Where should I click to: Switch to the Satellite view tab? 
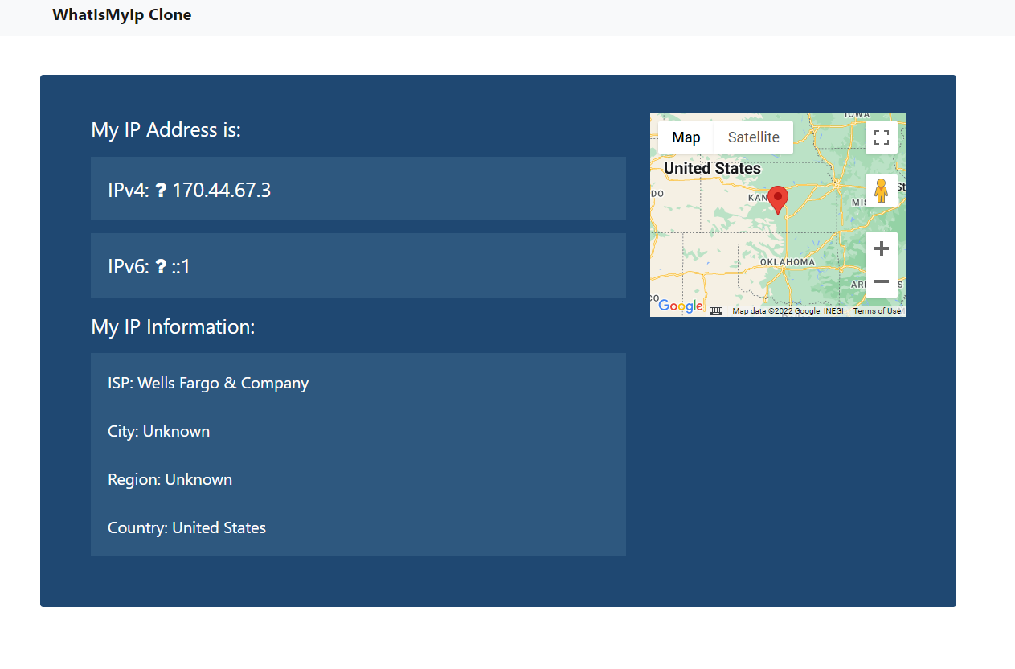pyautogui.click(x=754, y=137)
